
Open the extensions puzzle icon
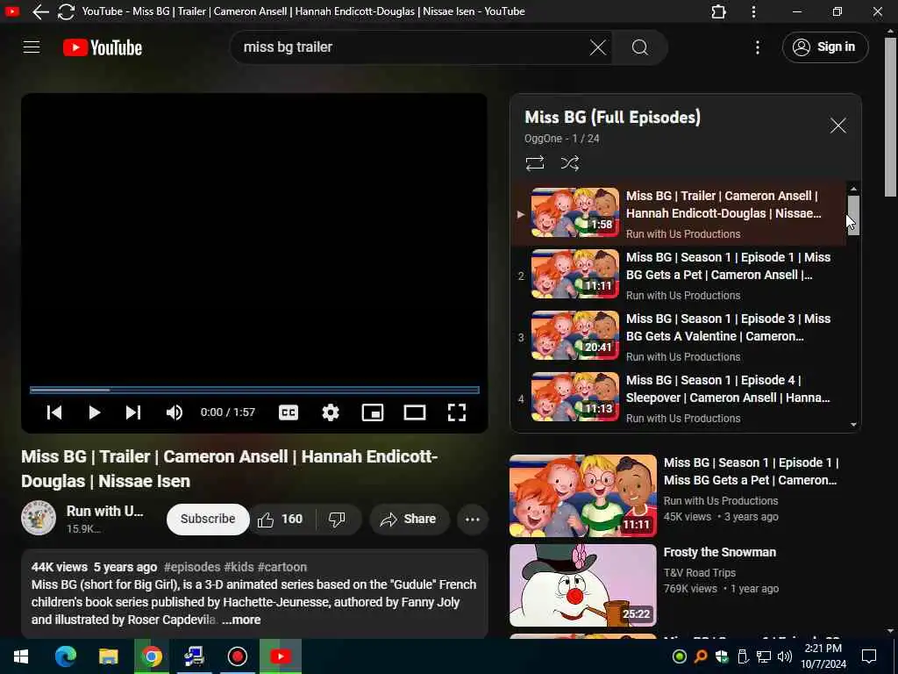719,11
